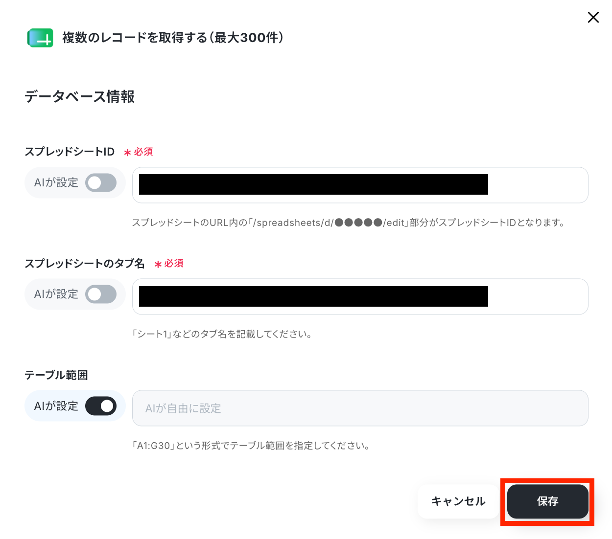Disable AI setting for テーブル範囲

pyautogui.click(x=101, y=406)
